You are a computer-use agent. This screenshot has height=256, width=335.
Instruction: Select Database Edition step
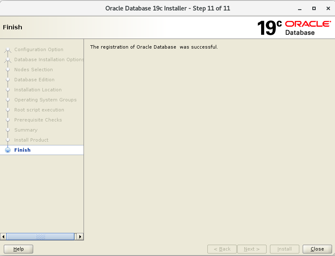pyautogui.click(x=34, y=80)
